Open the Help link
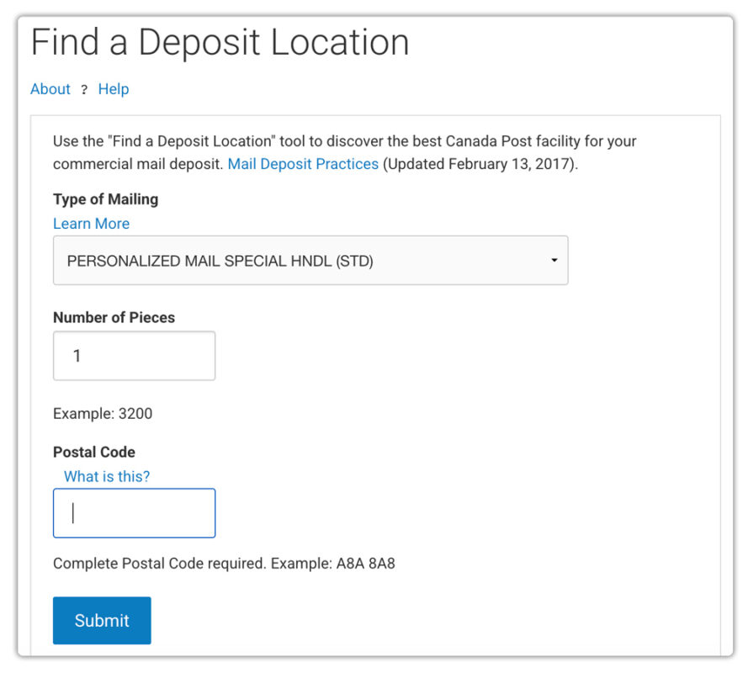Screen dimensions: 748x673 coord(114,88)
